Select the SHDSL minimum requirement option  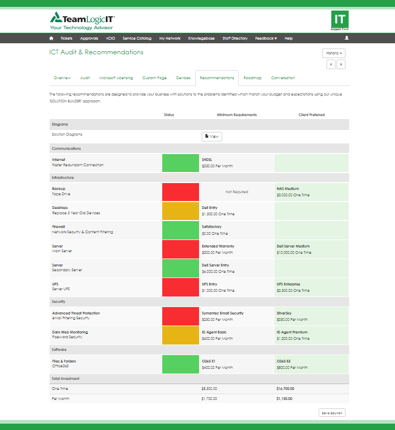(237, 163)
